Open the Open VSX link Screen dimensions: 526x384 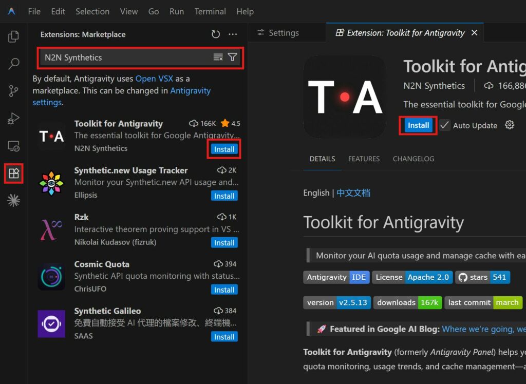(x=154, y=79)
